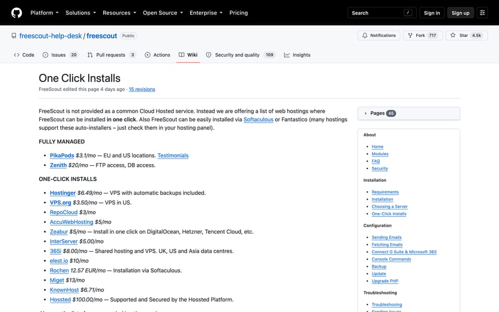
Task: Click the repository icon before freescout-help-desk
Action: coord(14,35)
